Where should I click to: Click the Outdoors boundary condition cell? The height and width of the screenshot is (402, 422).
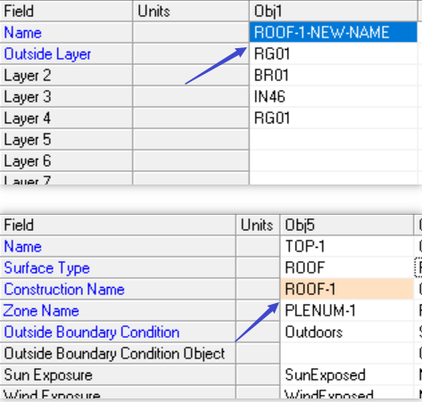(x=347, y=332)
